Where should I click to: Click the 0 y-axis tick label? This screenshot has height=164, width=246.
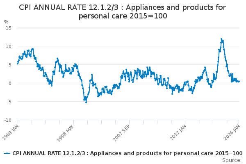click(x=10, y=83)
